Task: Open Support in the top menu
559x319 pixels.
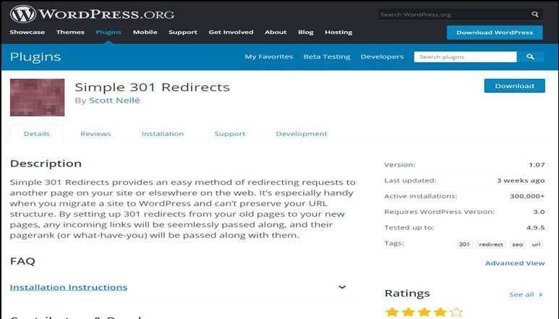Action: tap(183, 32)
